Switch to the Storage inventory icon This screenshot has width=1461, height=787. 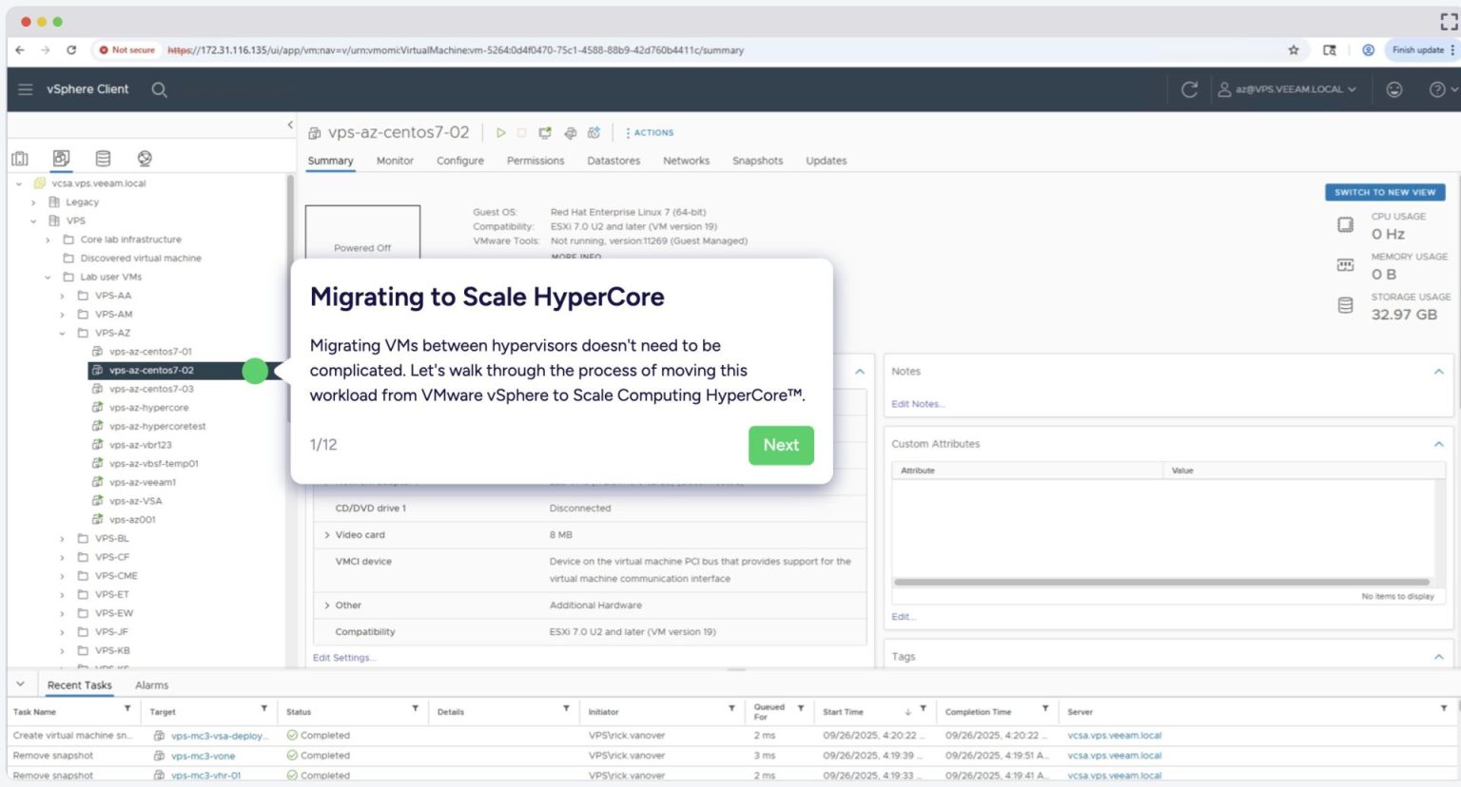coord(103,158)
